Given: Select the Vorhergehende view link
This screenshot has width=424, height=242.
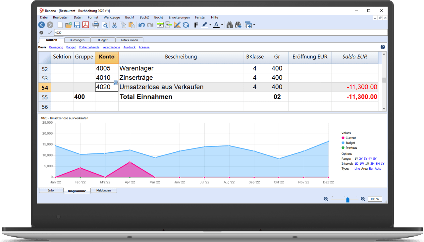Looking at the screenshot, I should click(x=89, y=47).
